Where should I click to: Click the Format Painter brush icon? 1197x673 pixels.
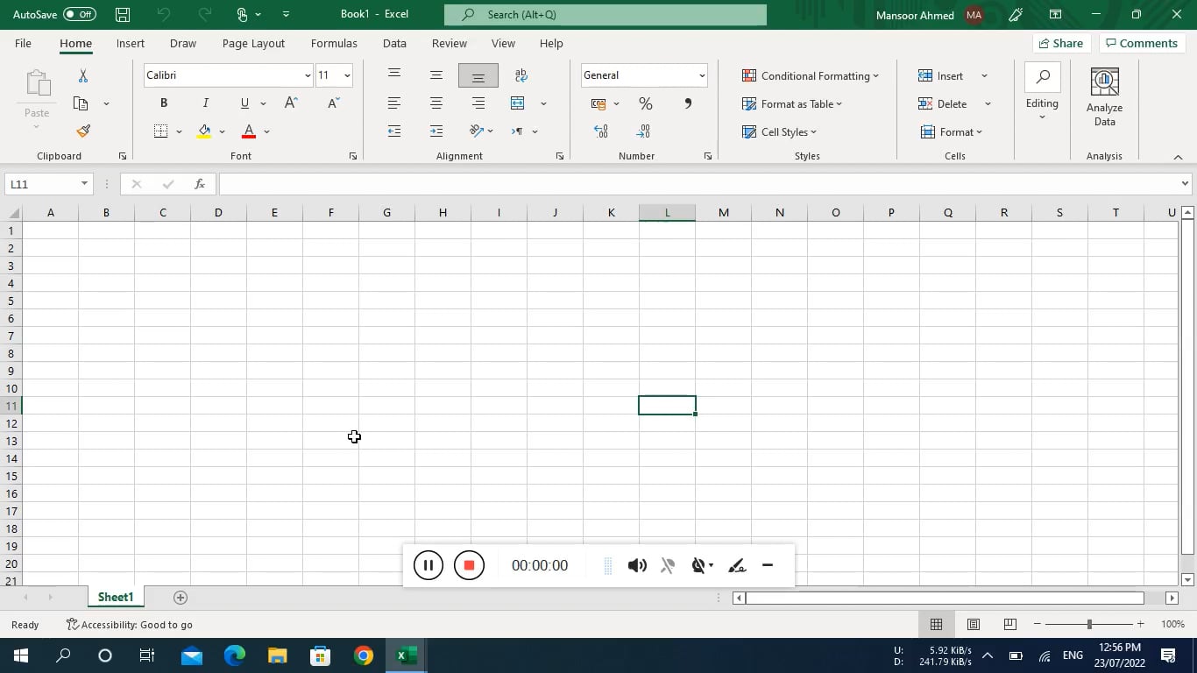click(x=83, y=131)
